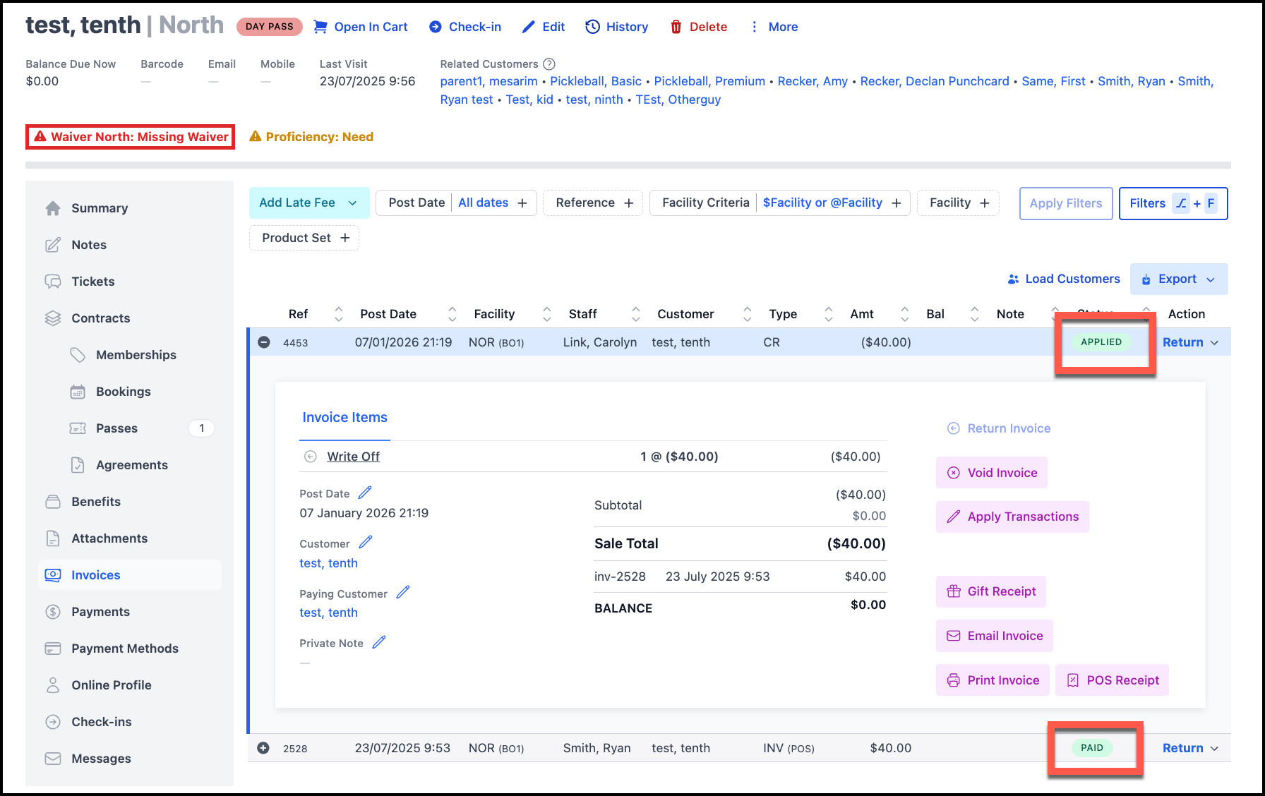Add a Product Set filter
Image resolution: width=1265 pixels, height=796 pixels.
(304, 239)
